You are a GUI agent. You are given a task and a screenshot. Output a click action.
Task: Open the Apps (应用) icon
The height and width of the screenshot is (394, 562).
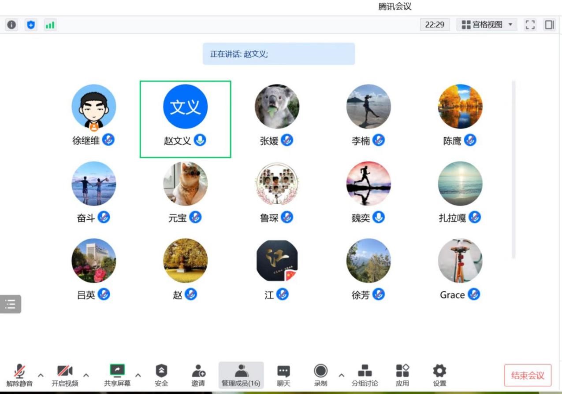click(x=402, y=375)
